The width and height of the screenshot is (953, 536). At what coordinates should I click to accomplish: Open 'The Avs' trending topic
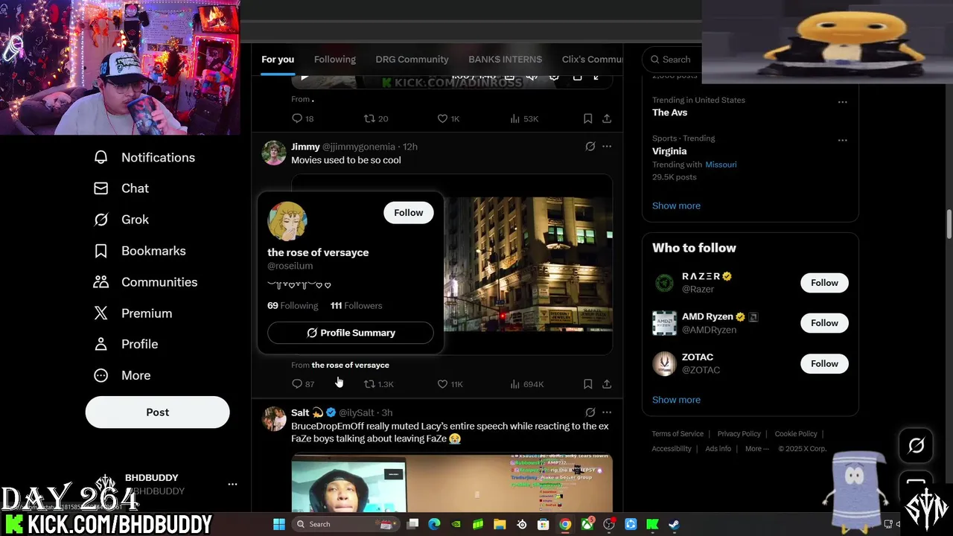(669, 112)
